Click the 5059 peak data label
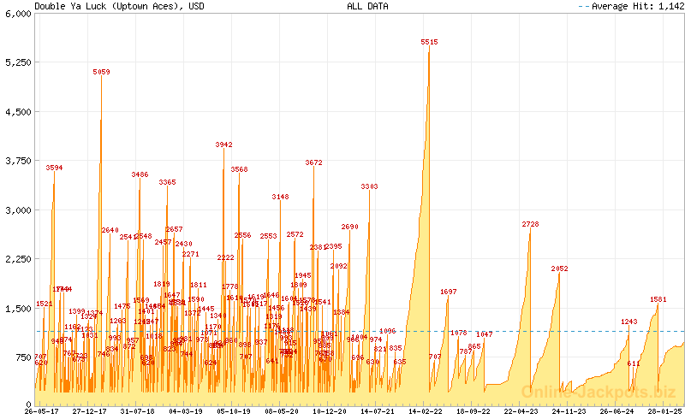 102,73
